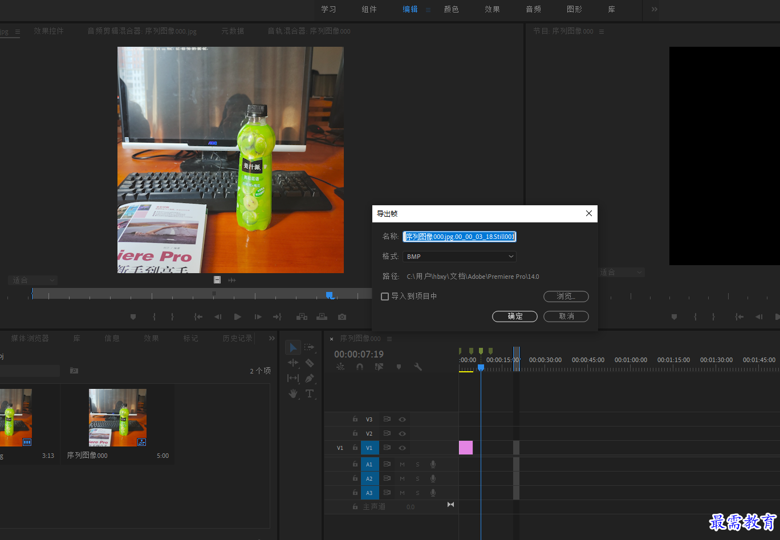Click 确定 in Export Frame dialog
The width and height of the screenshot is (780, 540).
tap(515, 316)
